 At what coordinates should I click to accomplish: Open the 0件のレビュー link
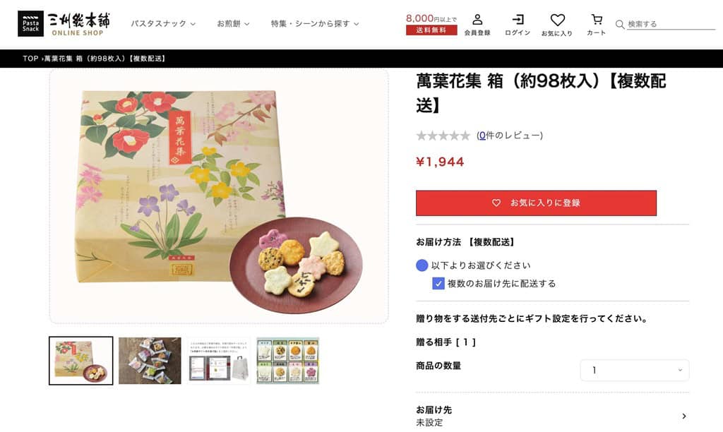[510, 136]
